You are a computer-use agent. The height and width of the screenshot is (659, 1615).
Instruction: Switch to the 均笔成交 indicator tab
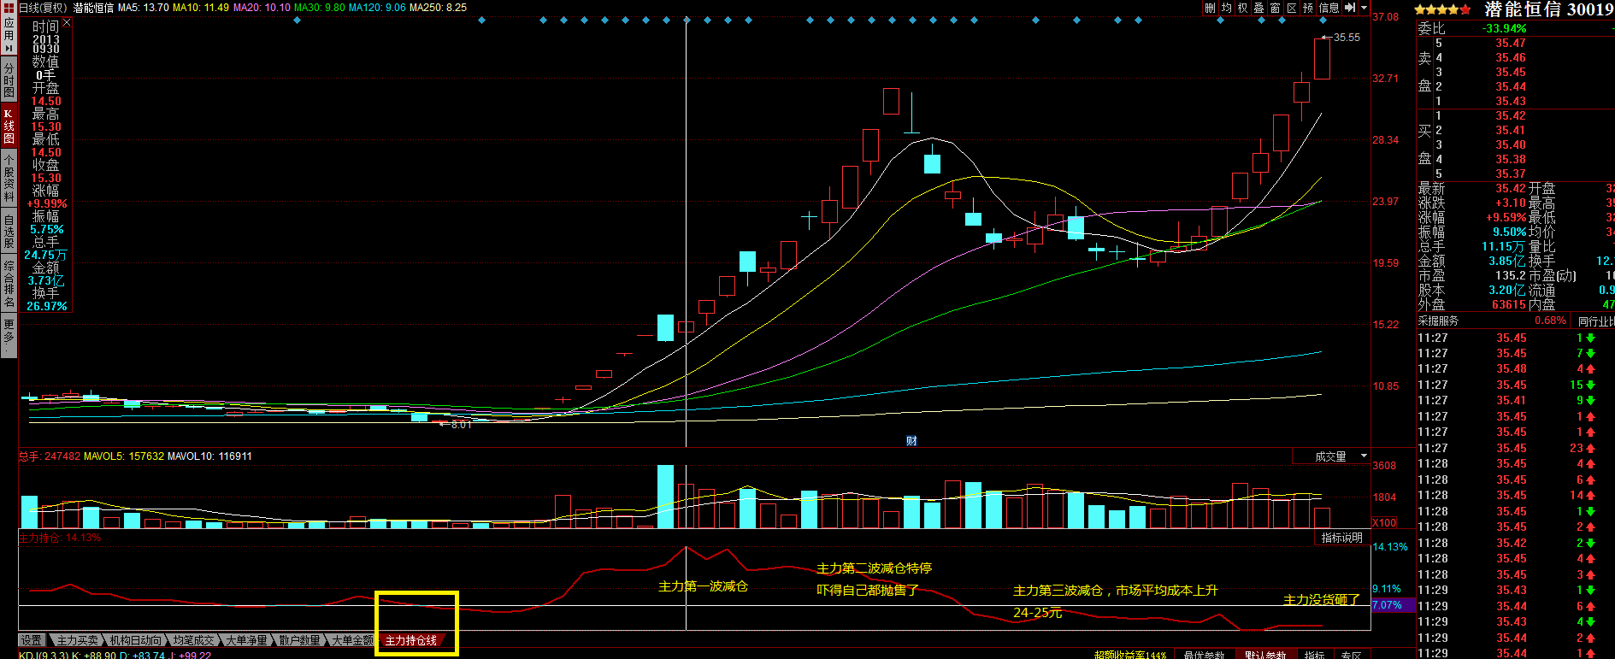(x=193, y=640)
